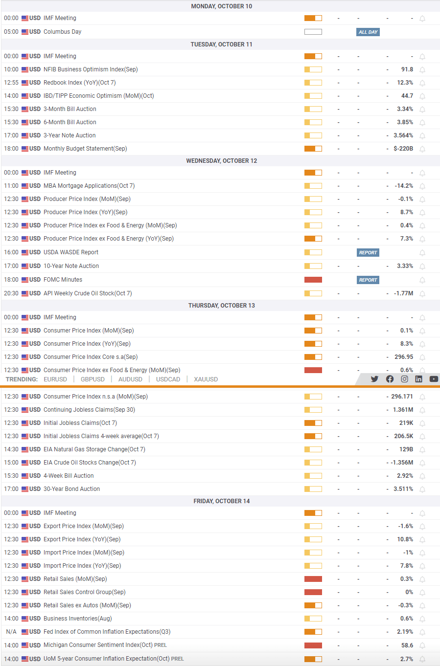Toggle alert bell for Retail Sales (MoM)(Sep)

422,579
